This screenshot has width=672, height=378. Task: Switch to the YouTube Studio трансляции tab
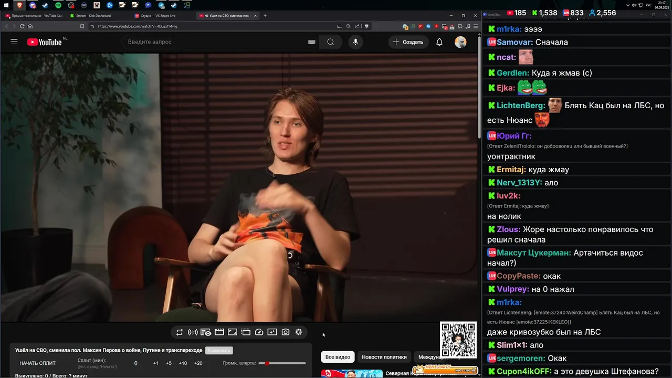point(34,16)
